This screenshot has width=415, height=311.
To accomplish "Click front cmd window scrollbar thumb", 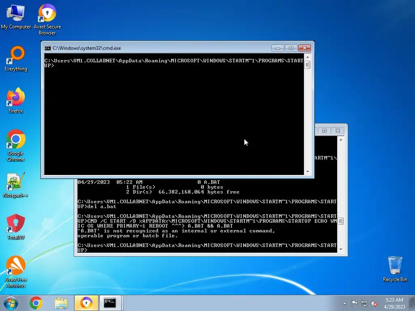I will pyautogui.click(x=308, y=64).
